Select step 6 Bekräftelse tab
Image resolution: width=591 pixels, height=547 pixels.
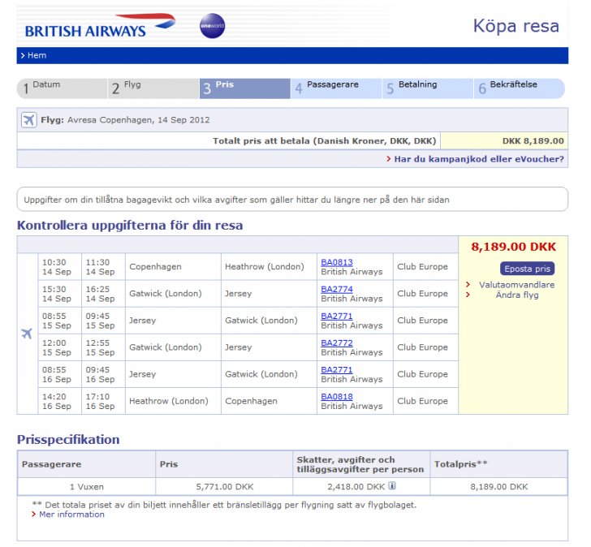tap(519, 88)
